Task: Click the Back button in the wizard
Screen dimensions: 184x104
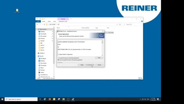Action: tap(82, 65)
